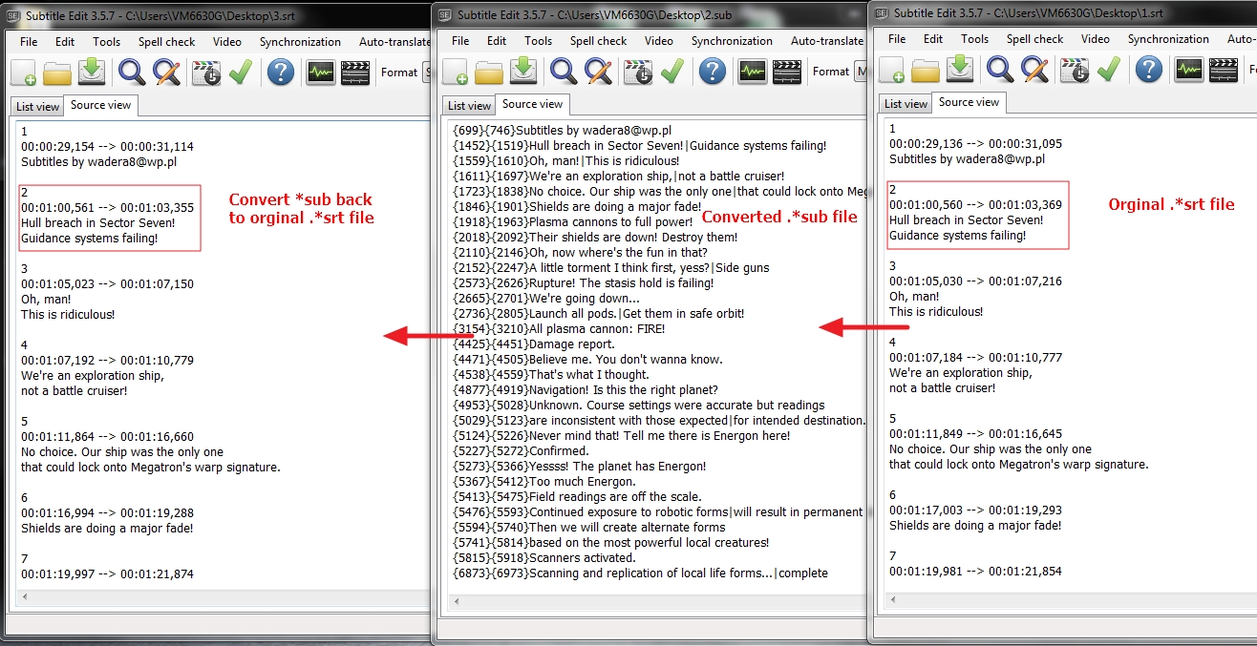Screen dimensions: 1257x646
Task: Open File menu in 3.srt window
Action: [x=29, y=42]
